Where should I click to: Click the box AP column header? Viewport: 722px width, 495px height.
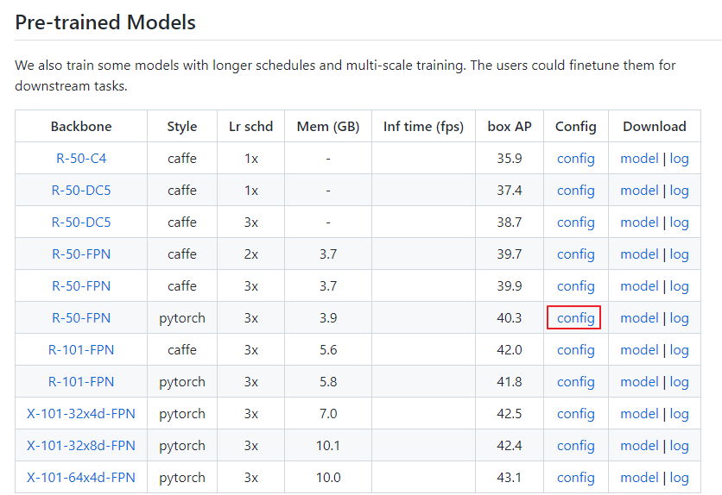[x=510, y=127]
